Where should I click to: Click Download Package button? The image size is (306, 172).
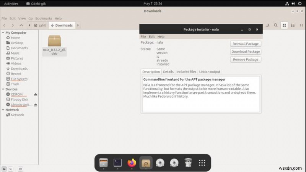246,52
